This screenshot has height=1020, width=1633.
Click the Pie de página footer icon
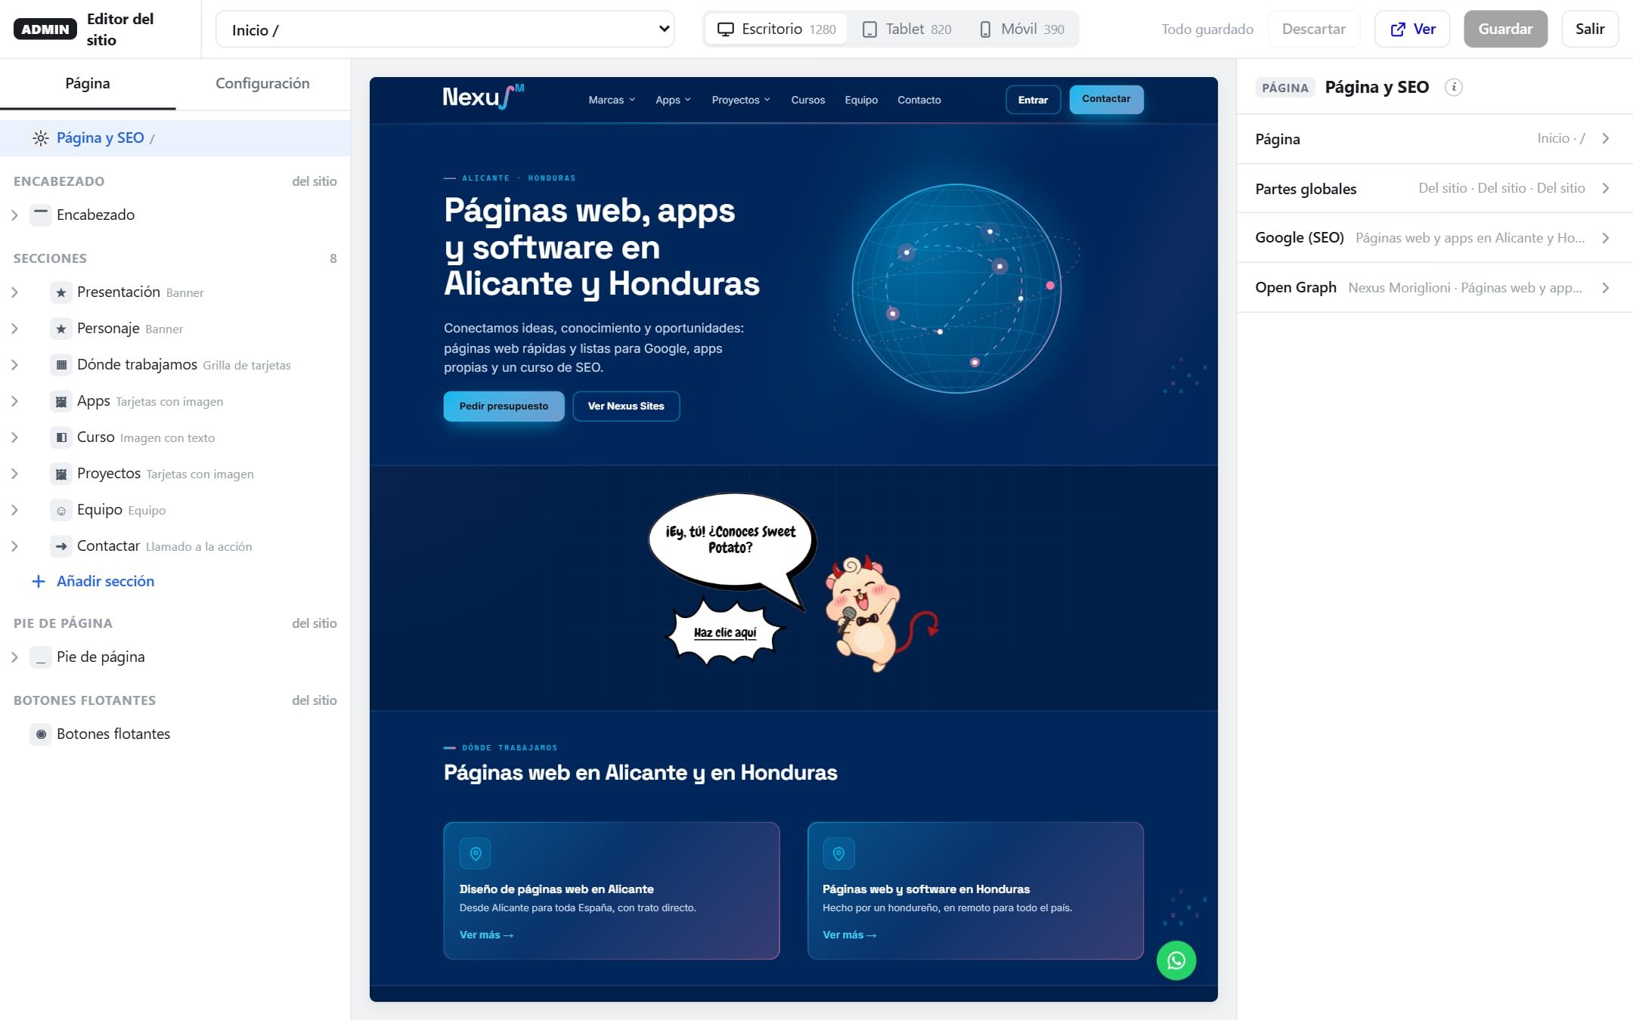41,657
